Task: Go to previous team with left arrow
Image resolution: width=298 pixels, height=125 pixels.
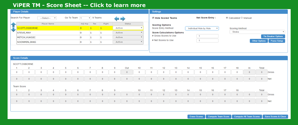Action: [117, 19]
